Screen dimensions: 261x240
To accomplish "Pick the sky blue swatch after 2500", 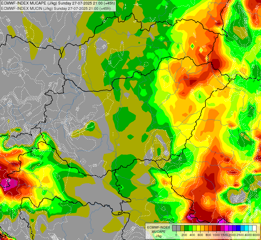I will pos(242,228).
